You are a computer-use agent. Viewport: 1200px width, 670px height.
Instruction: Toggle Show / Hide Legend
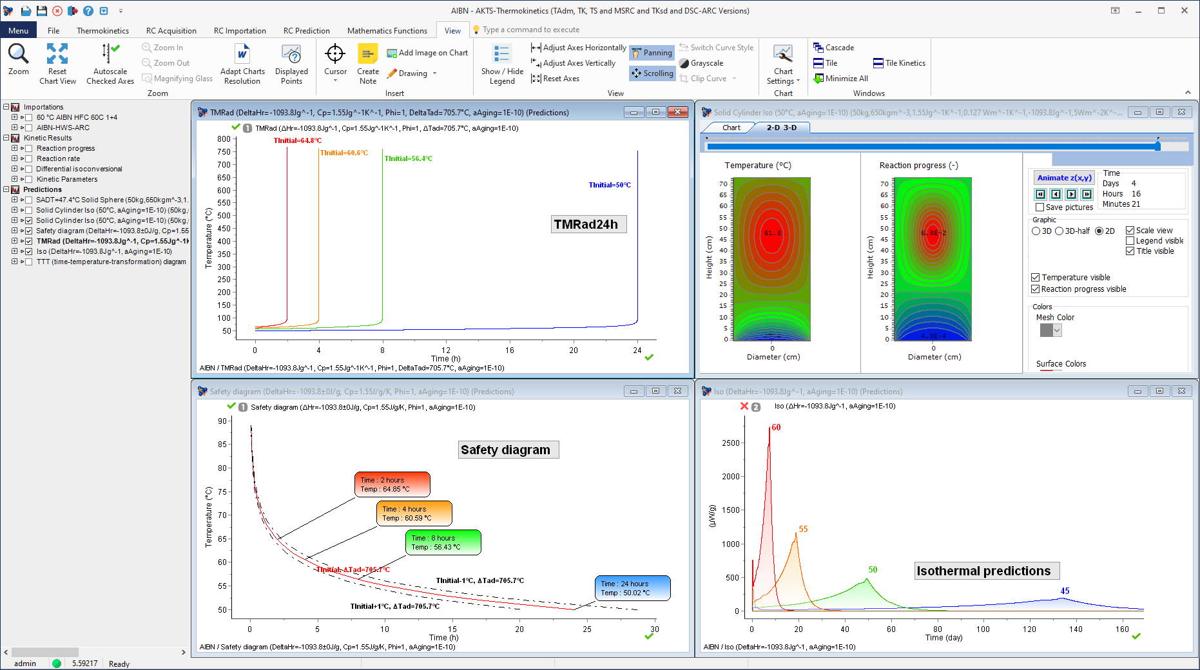[502, 55]
